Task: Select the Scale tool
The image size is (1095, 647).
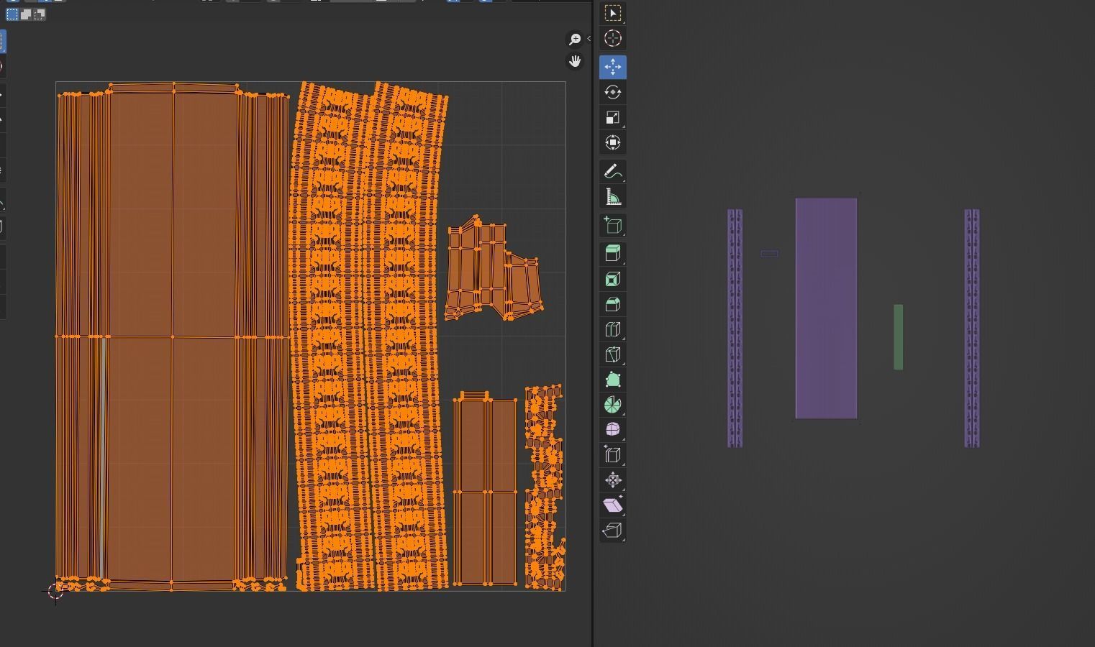Action: (612, 117)
